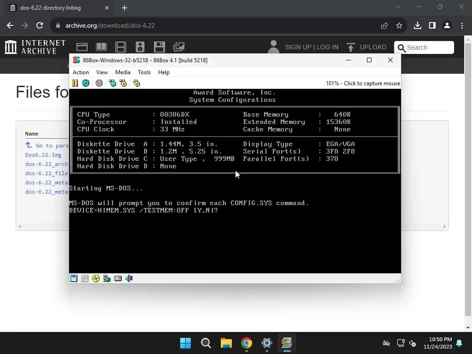Open clock showing 10:50 PM
472x354 pixels.
point(438,343)
